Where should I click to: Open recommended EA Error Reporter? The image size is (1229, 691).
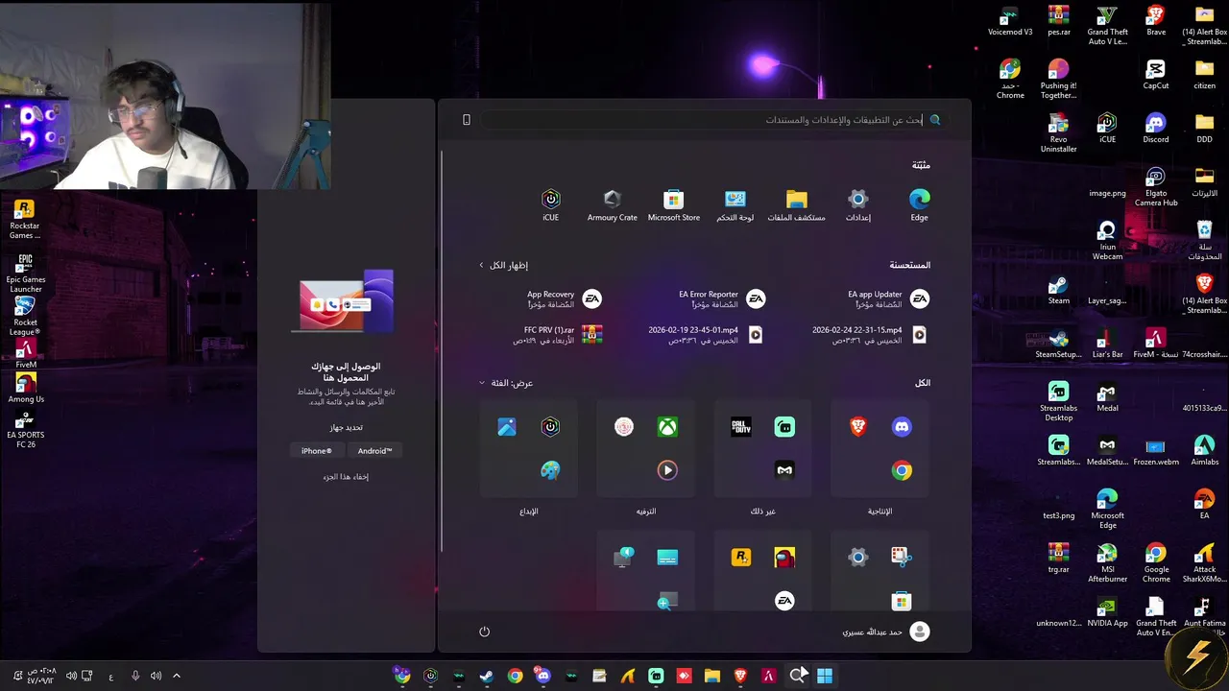coord(722,299)
